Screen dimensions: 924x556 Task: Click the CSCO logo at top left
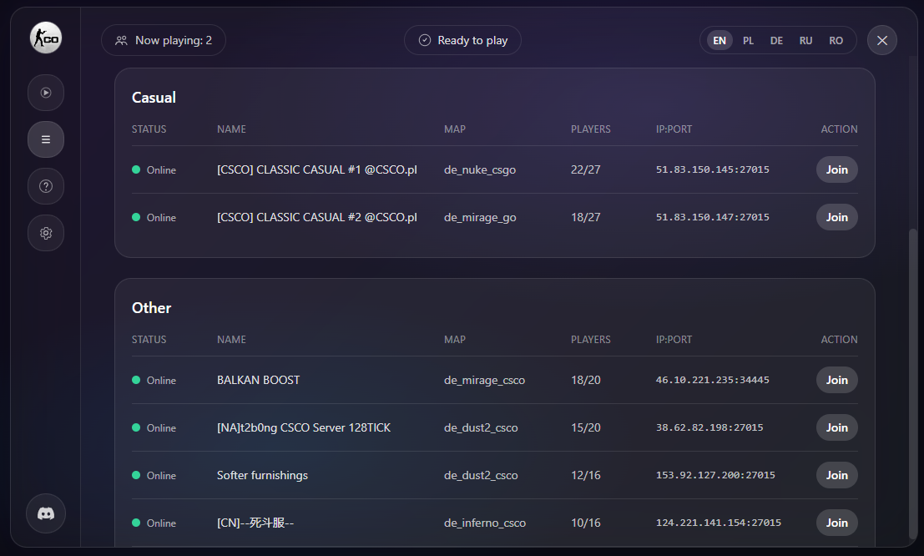pyautogui.click(x=46, y=38)
